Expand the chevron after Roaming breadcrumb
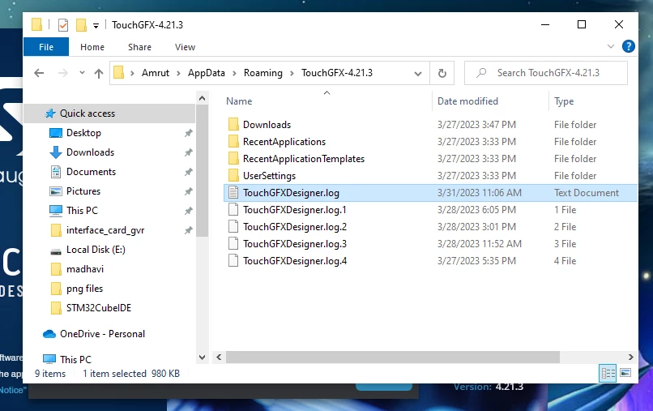Viewport: 653px width, 411px height. 292,73
